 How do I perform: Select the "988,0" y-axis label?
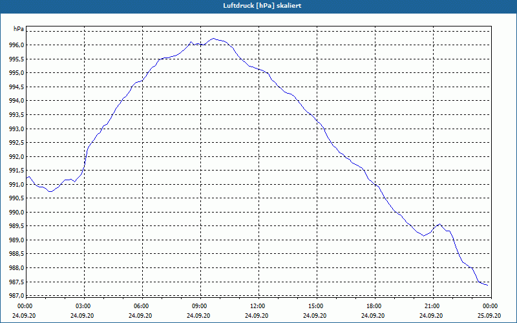pyautogui.click(x=18, y=268)
